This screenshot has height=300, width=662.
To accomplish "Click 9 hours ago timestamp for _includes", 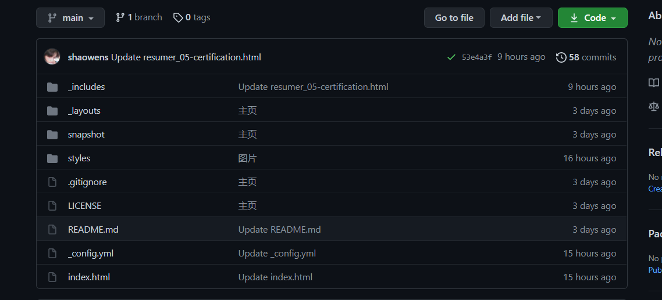I will pyautogui.click(x=592, y=87).
